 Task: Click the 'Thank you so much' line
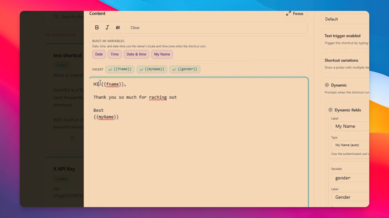click(x=135, y=97)
